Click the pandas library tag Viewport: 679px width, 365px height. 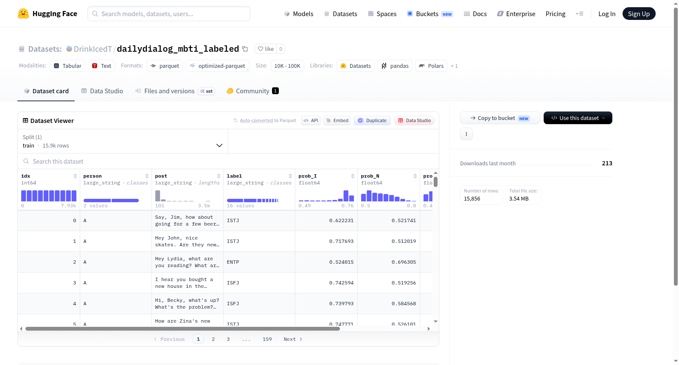pos(395,66)
